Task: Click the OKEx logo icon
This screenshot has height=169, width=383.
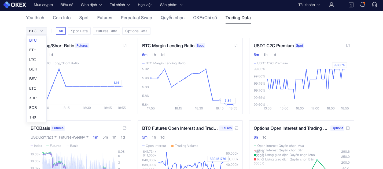Action: [x=7, y=5]
